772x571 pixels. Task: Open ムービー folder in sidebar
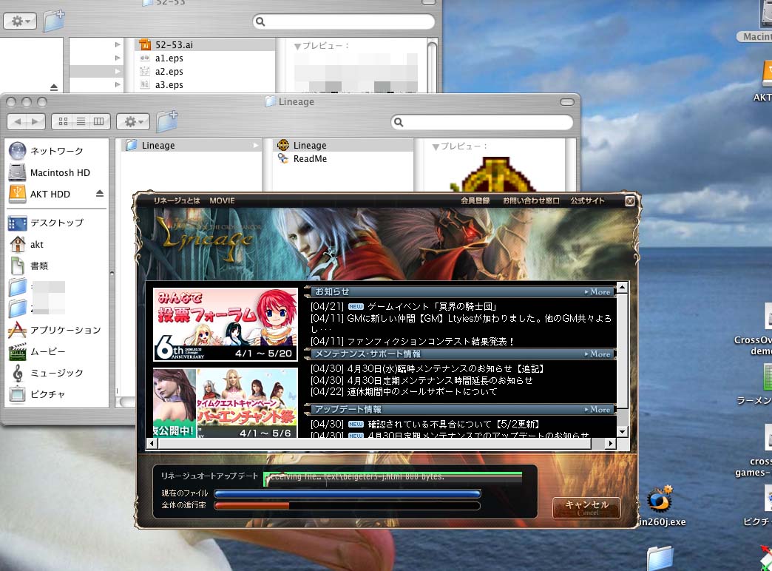[37, 351]
